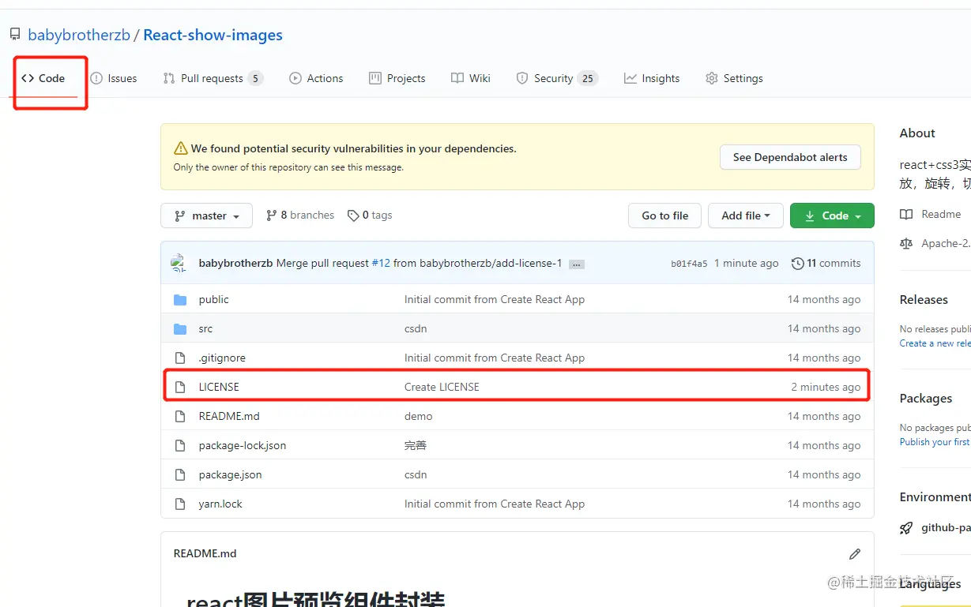Switch to the Actions tab
This screenshot has width=971, height=607.
(x=316, y=78)
